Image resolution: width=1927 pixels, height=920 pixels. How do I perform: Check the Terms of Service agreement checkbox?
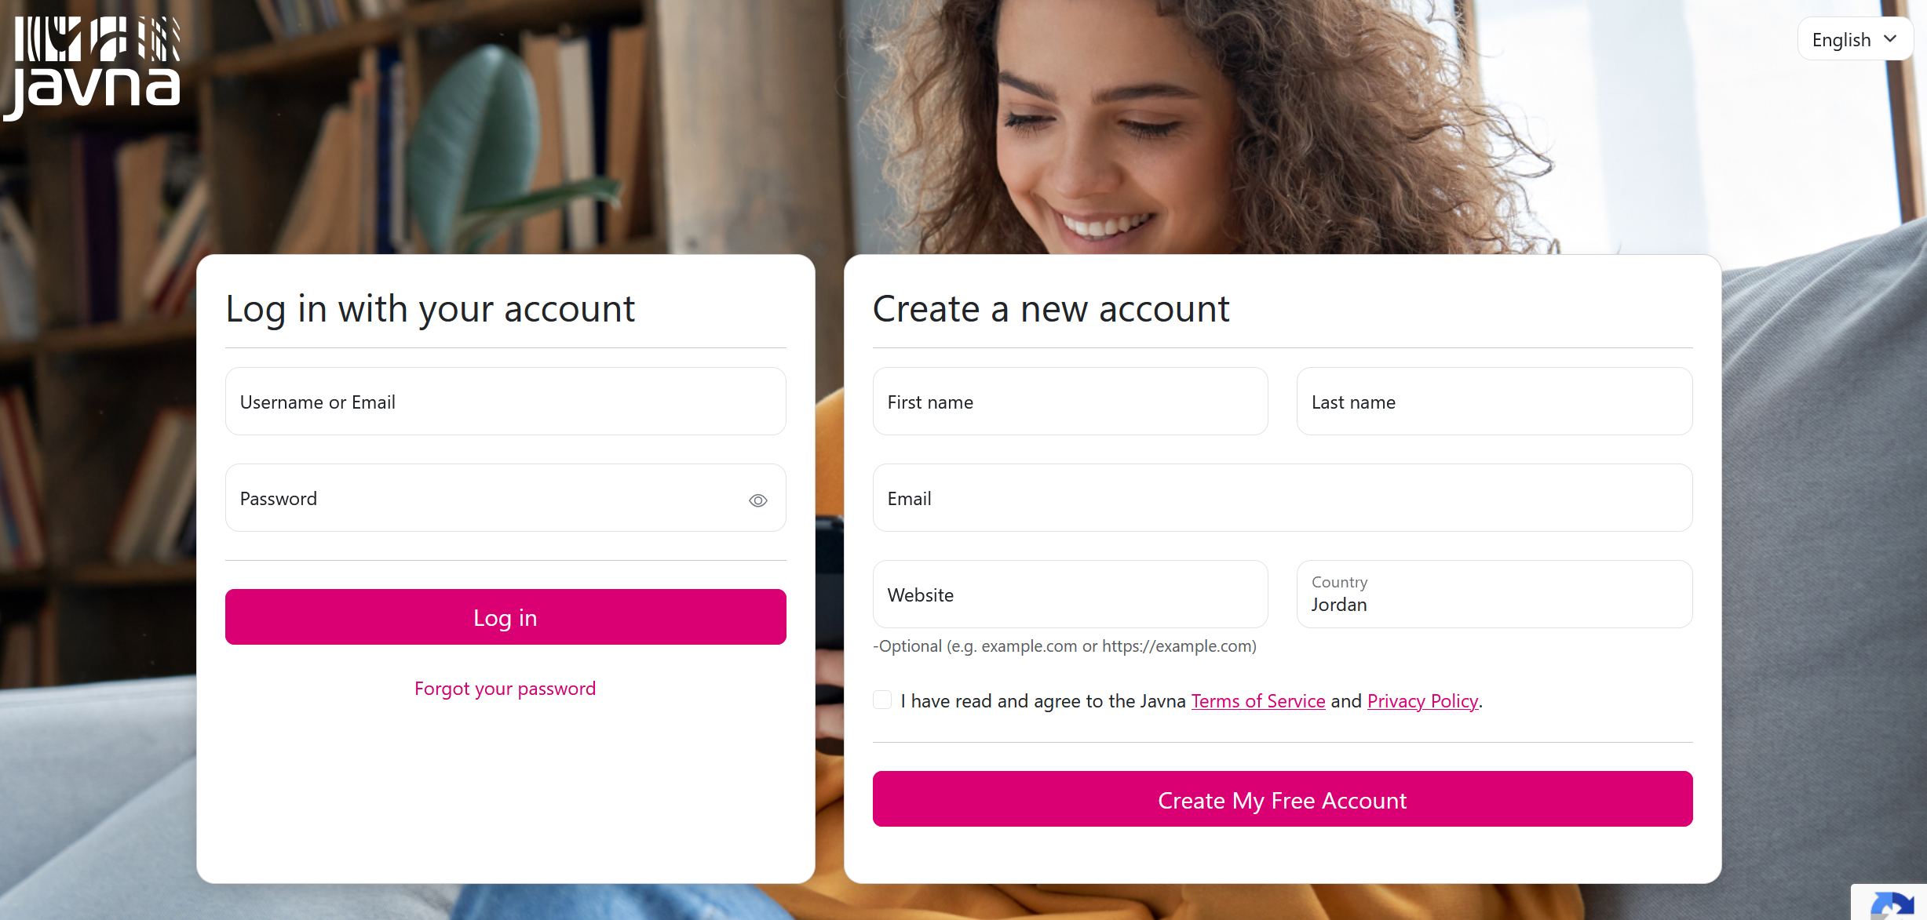882,700
